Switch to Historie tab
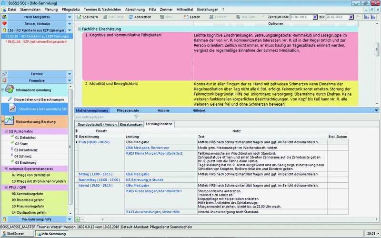381x238 pixels. [163, 110]
